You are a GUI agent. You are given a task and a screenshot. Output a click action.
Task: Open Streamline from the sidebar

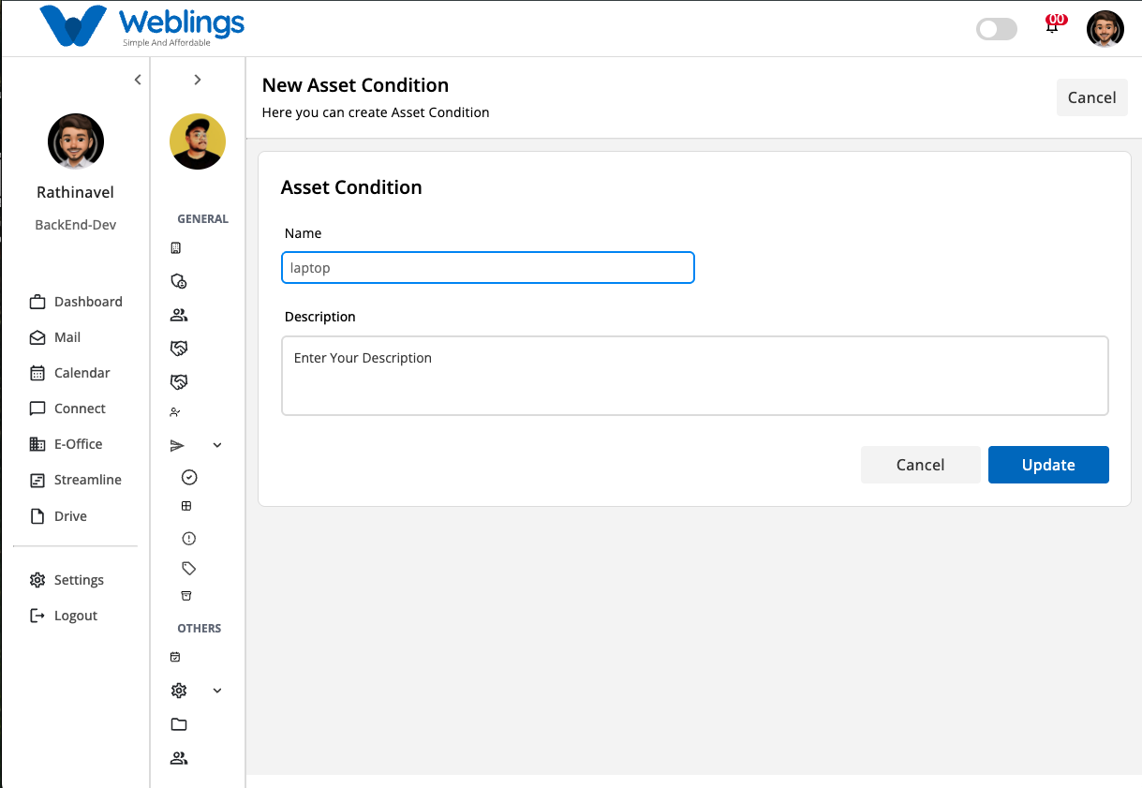point(76,480)
